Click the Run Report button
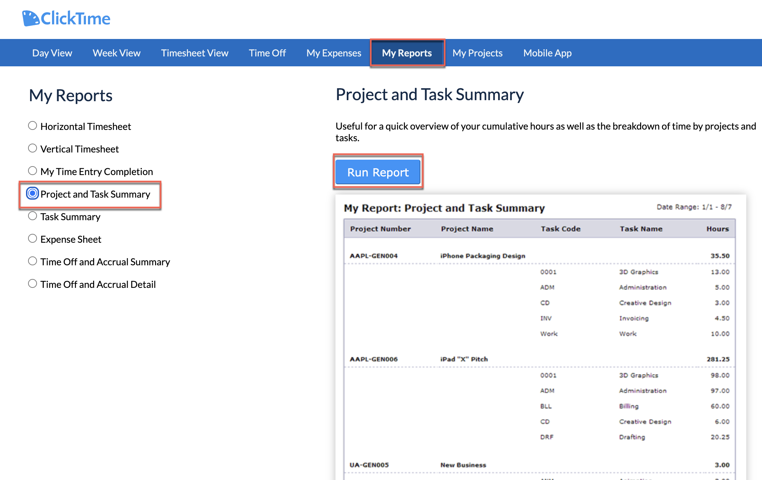 point(378,172)
